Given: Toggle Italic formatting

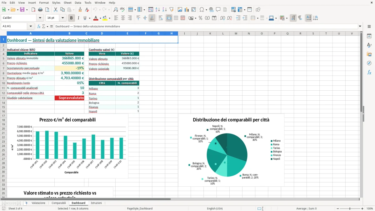Looking at the screenshot, I should click(78, 18).
